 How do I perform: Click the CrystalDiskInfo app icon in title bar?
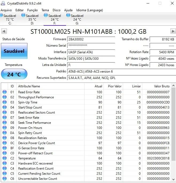click(x=3, y=3)
